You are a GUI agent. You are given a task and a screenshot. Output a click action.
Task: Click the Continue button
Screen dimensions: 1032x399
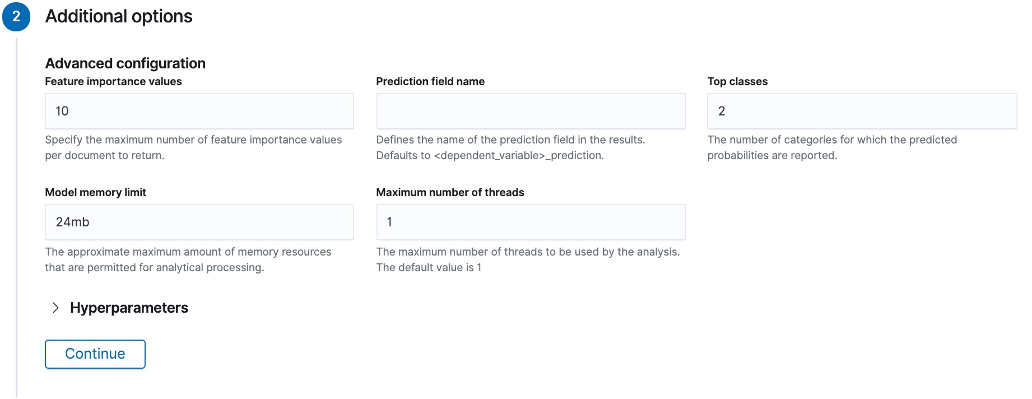(95, 354)
